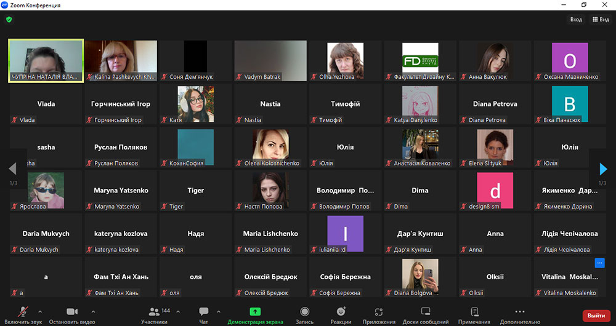616x326 pixels.
Task: Click the Софія Бережна tile name
Action: coord(346,277)
